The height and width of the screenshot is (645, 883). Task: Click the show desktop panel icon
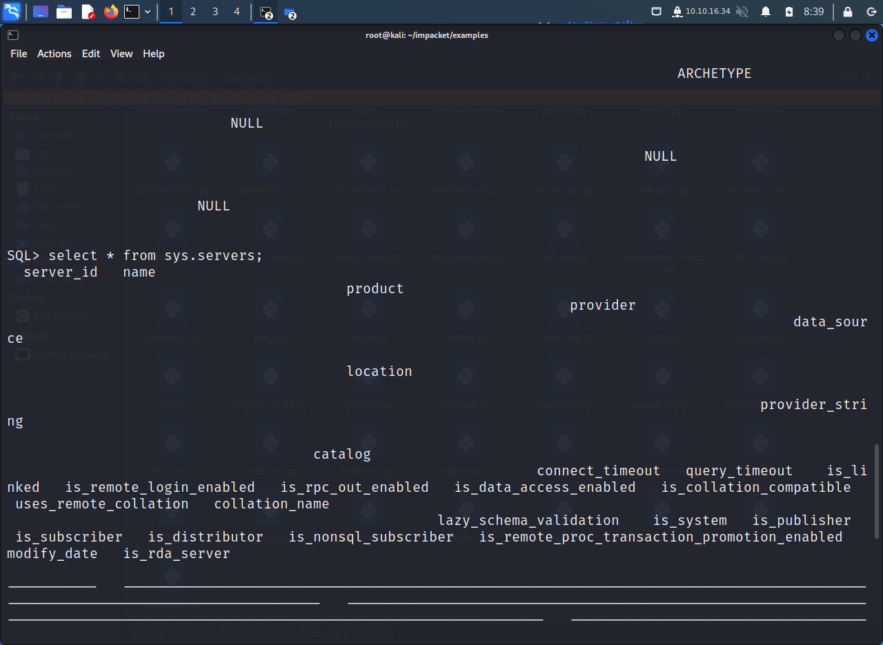41,12
